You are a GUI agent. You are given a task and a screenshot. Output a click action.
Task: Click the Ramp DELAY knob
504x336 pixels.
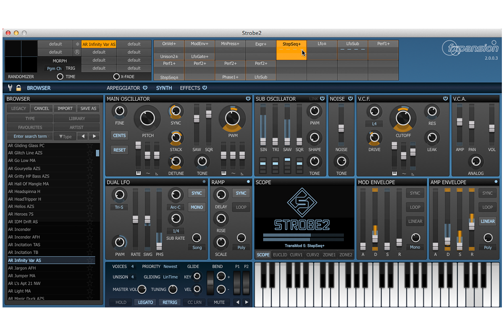(x=221, y=194)
